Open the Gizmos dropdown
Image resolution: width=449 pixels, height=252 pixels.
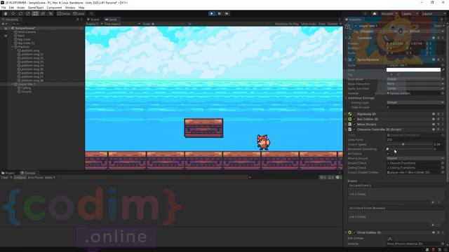pos(334,24)
